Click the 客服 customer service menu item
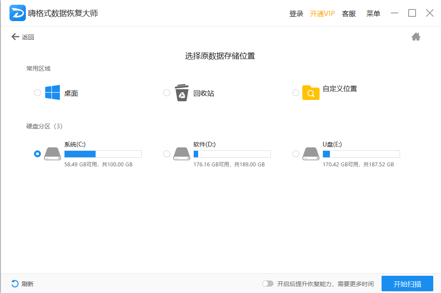This screenshot has height=293, width=441. [348, 13]
